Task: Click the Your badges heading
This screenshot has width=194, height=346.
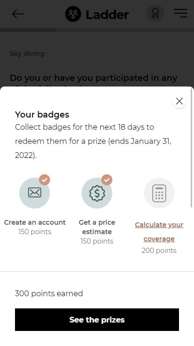Action: pos(42,115)
